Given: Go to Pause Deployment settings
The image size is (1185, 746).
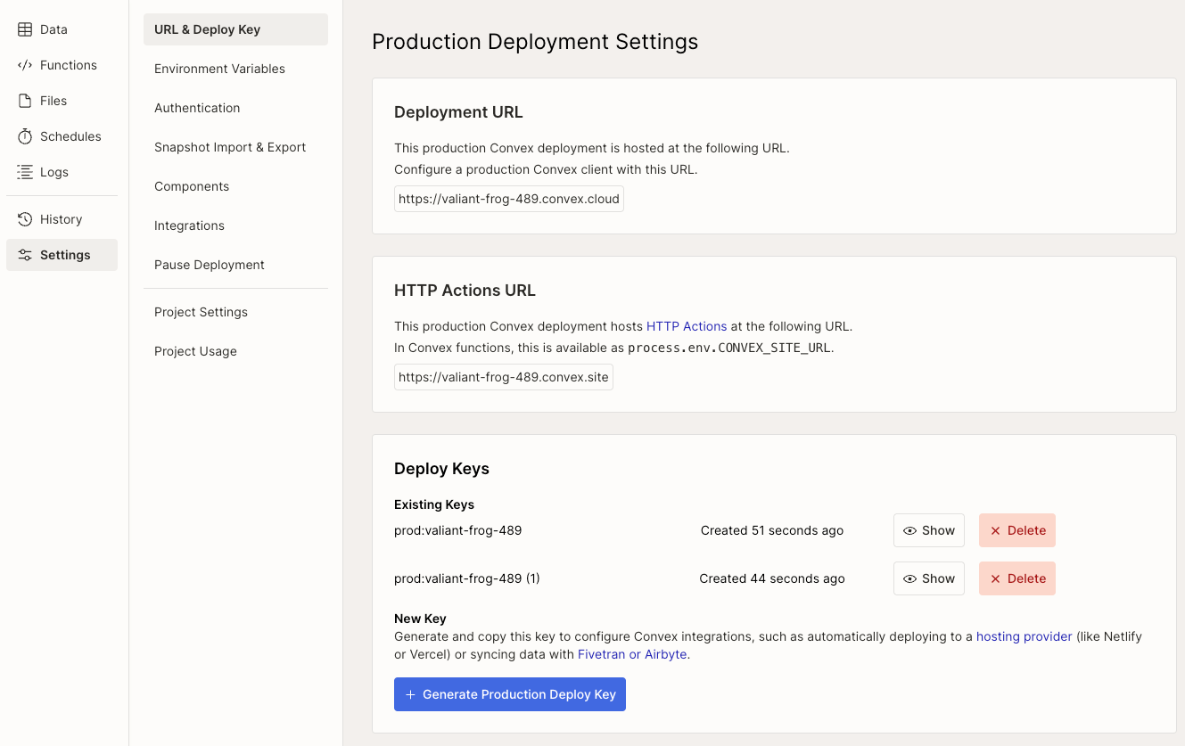Looking at the screenshot, I should click(x=210, y=265).
